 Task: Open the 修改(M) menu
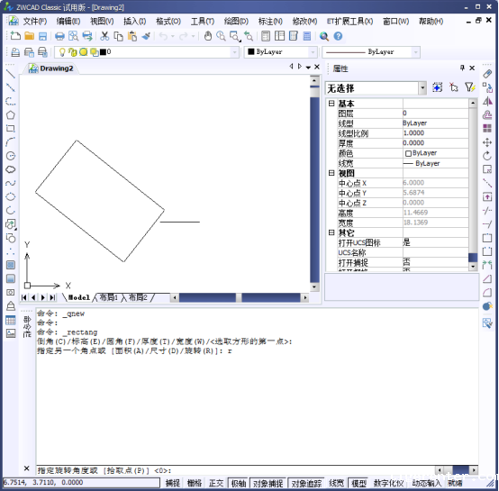coord(304,22)
